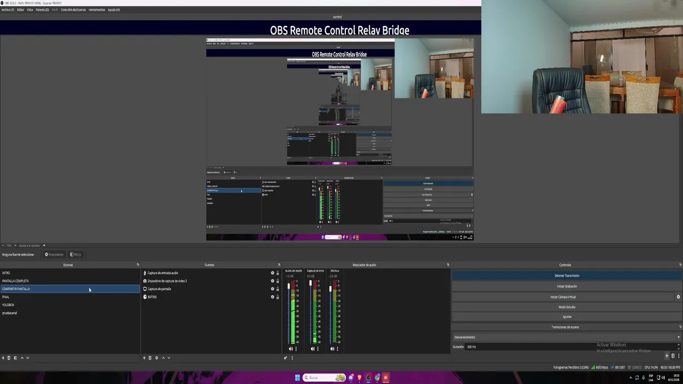Open options dots for the Mic/Aux channel

337,349
